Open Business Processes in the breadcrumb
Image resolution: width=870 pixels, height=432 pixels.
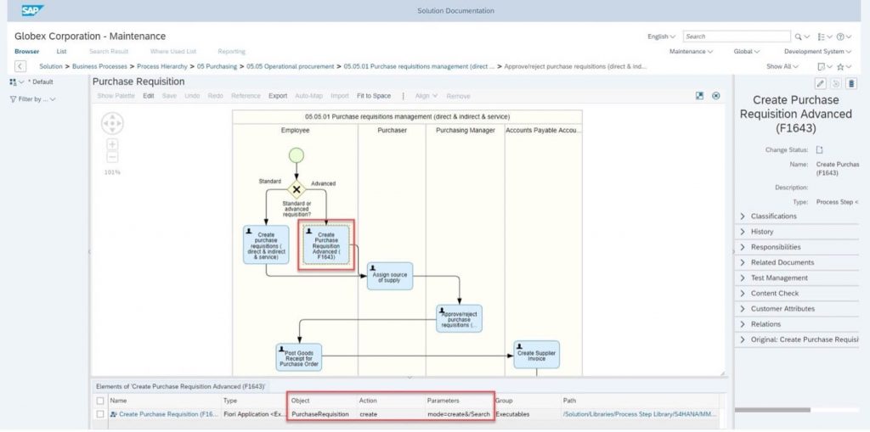coord(100,66)
